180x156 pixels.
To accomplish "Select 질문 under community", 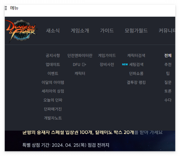I will pos(168,82).
